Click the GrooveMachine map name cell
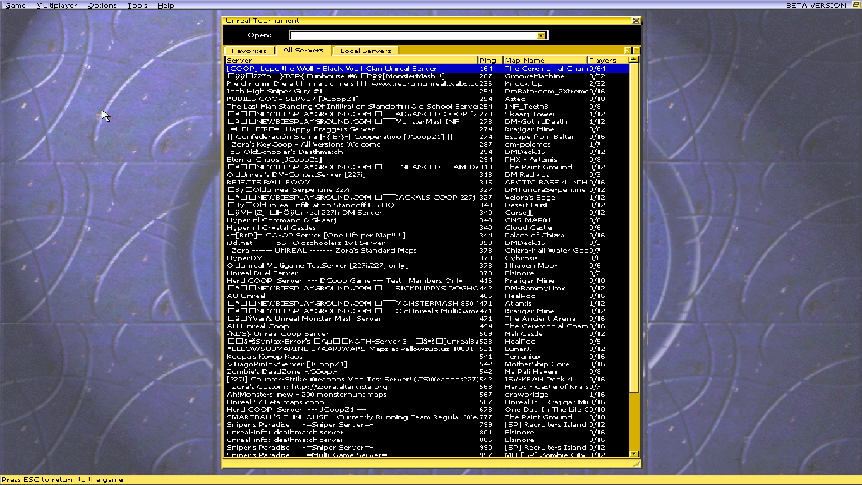This screenshot has height=485, width=862. click(535, 76)
